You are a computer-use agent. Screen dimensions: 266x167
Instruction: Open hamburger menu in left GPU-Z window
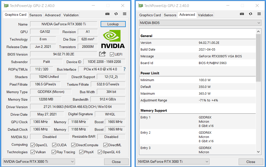(124, 14)
